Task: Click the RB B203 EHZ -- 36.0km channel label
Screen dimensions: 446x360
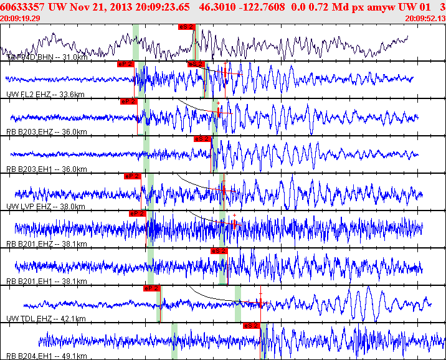Action: coord(46,132)
